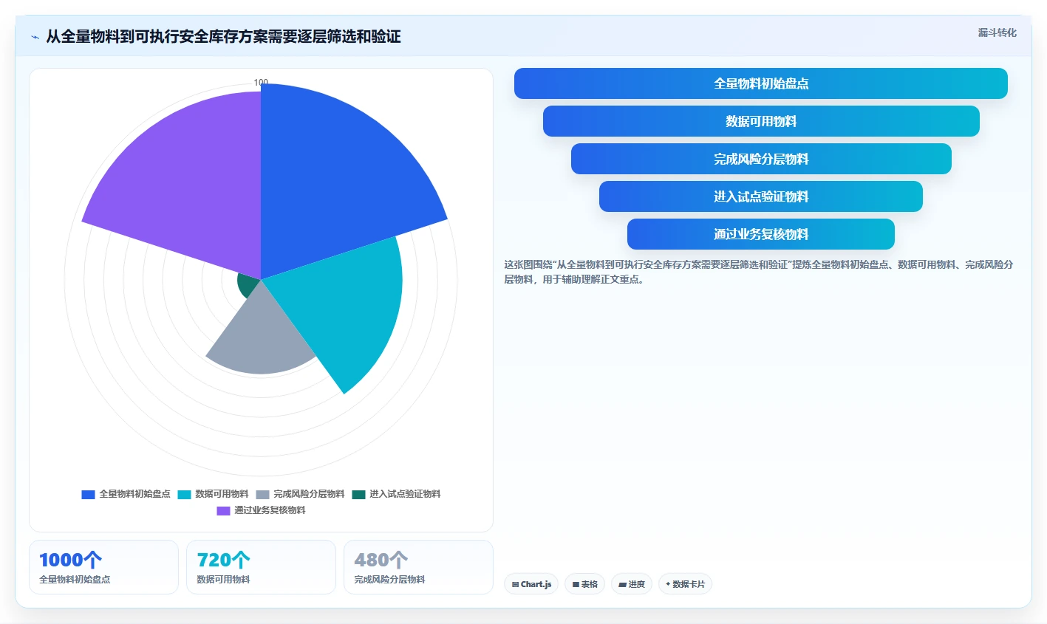Click the 漏斗转化 label in the header
Image resolution: width=1047 pixels, height=624 pixels.
(x=997, y=32)
